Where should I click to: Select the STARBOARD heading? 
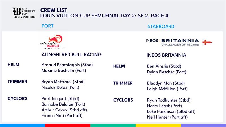click(161, 27)
